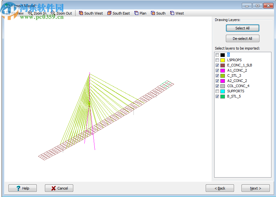Open the Plan view of the model

[x=140, y=13]
